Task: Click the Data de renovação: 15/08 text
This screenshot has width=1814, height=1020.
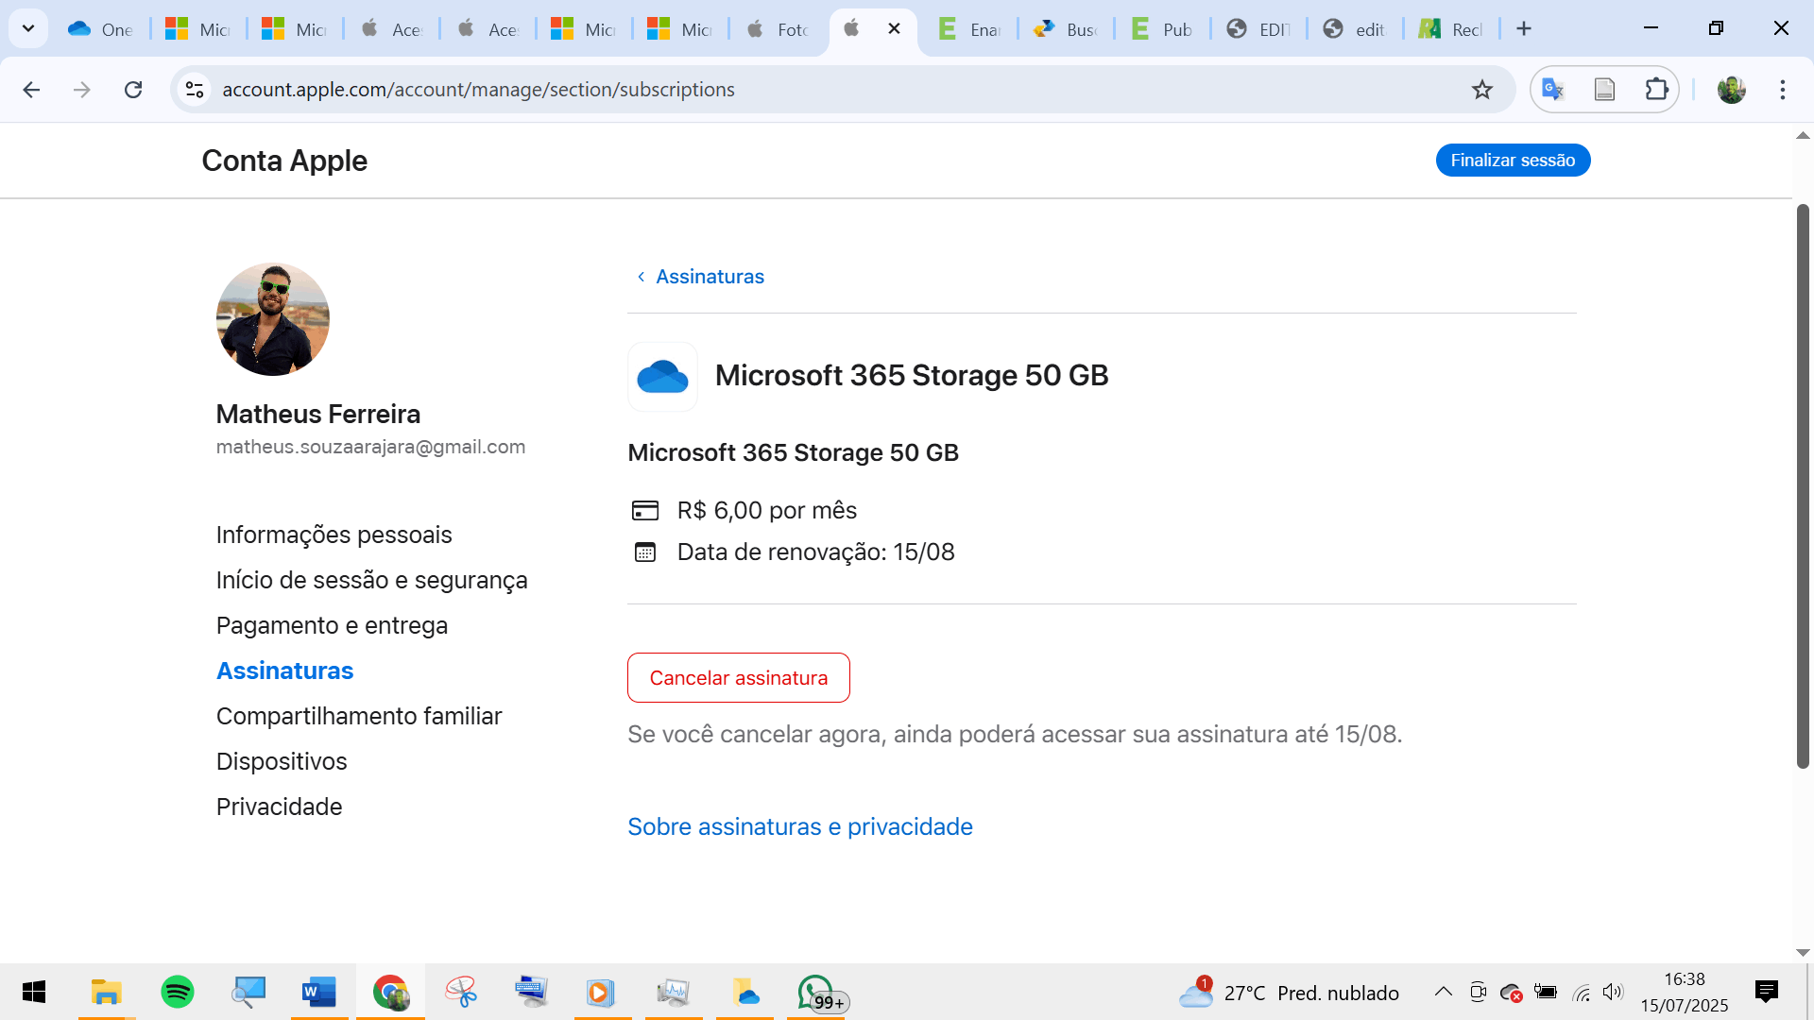Action: (816, 552)
